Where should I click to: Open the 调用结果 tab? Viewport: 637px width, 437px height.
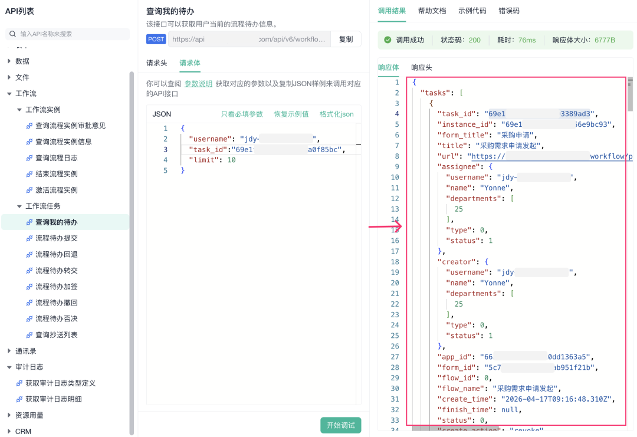tap(392, 11)
